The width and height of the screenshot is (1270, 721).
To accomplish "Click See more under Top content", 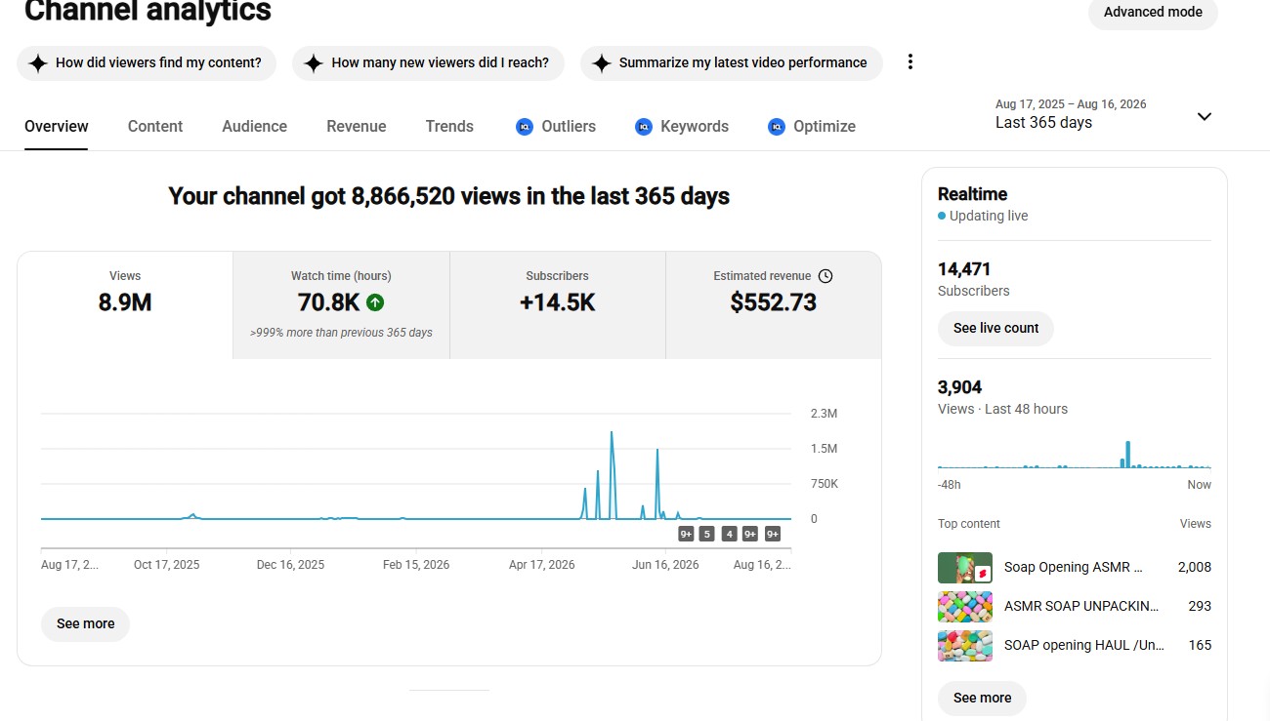I will pyautogui.click(x=982, y=699).
